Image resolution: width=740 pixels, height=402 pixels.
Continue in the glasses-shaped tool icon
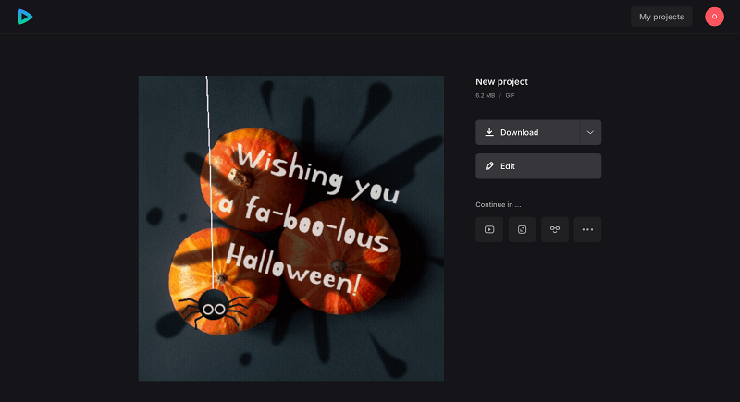pyautogui.click(x=555, y=229)
